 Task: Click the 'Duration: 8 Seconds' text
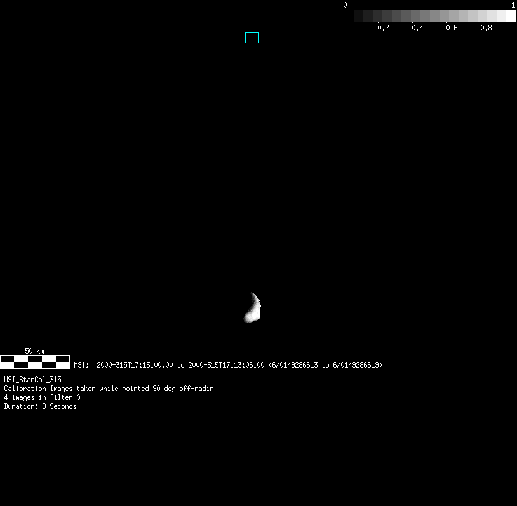point(40,406)
